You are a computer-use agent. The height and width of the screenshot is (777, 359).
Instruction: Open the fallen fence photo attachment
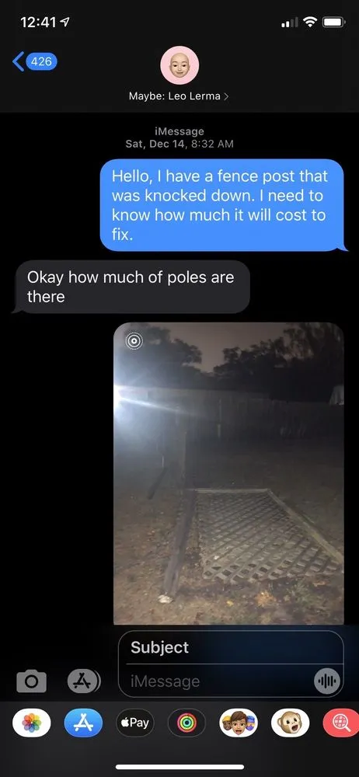click(x=228, y=474)
